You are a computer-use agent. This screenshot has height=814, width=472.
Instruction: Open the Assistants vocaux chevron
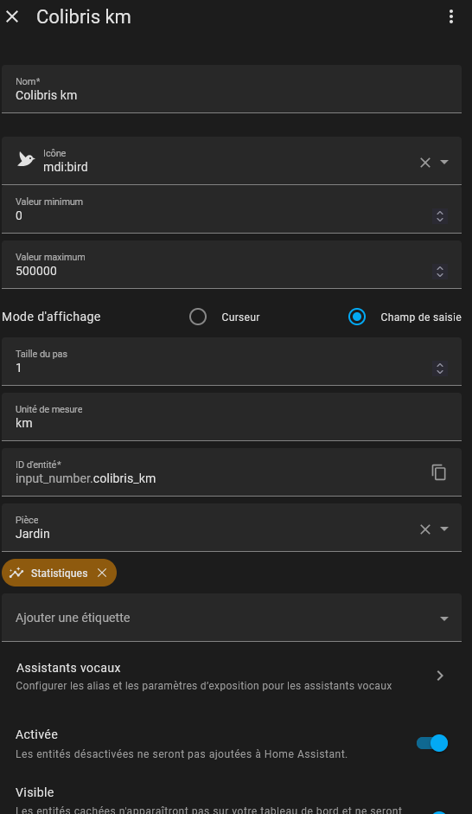coord(440,676)
